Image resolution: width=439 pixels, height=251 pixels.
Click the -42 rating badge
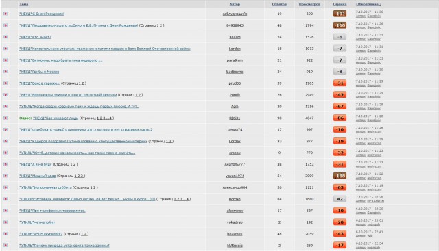pyautogui.click(x=340, y=95)
